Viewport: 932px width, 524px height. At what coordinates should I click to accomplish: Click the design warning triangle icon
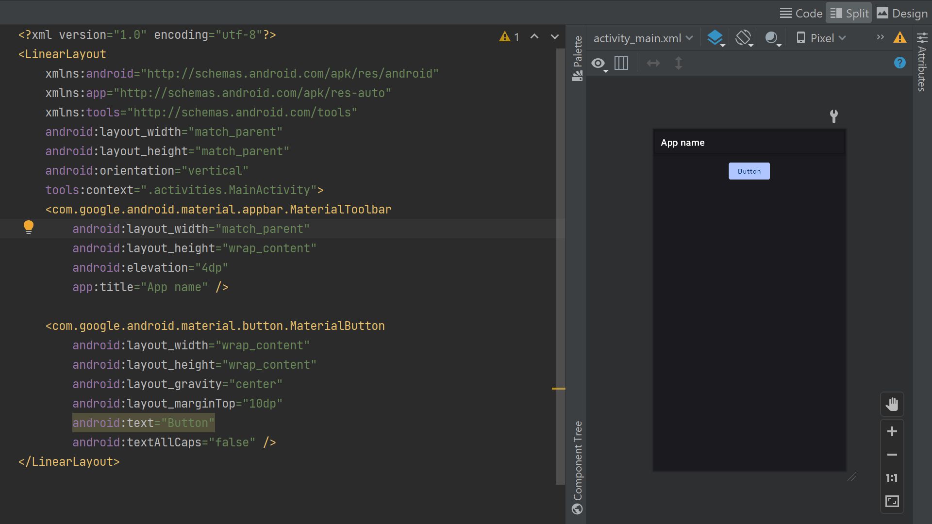(899, 37)
